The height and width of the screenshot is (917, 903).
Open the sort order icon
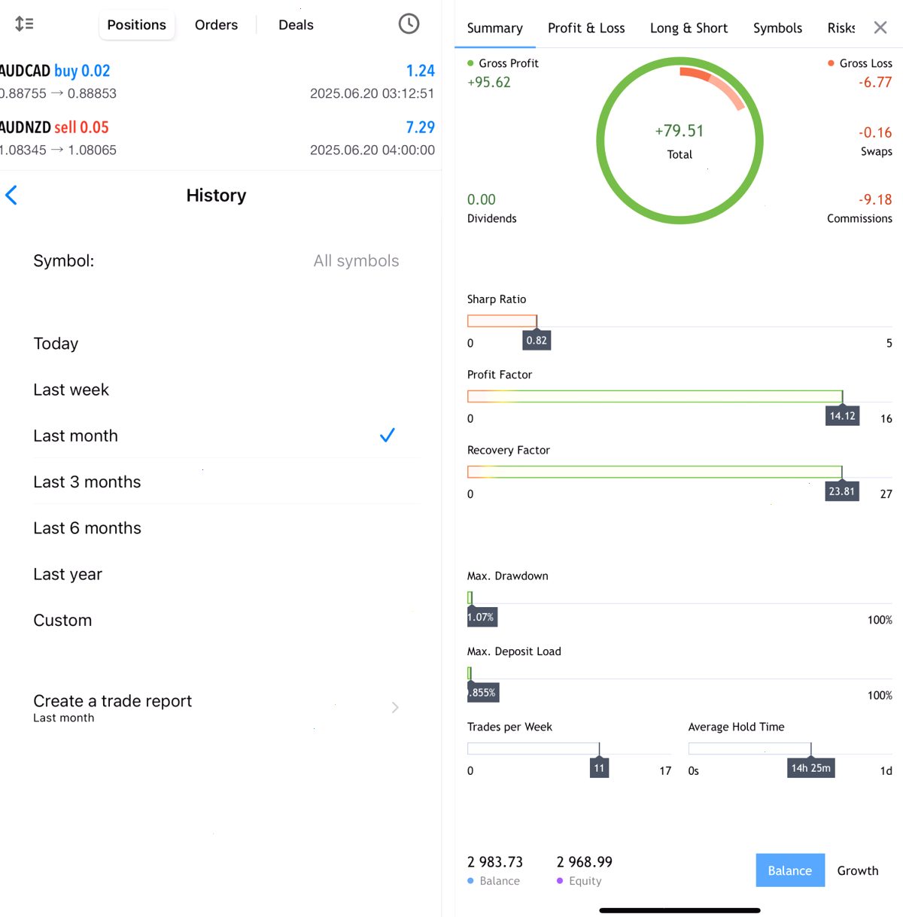point(24,24)
